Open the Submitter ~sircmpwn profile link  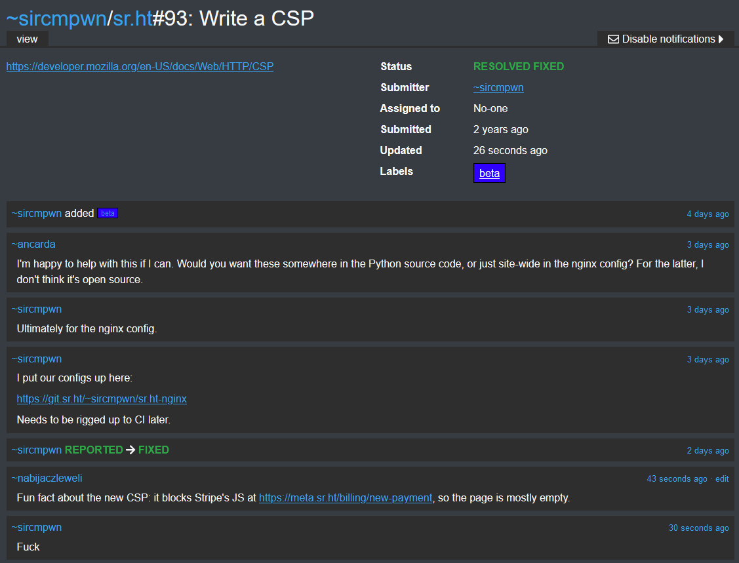pyautogui.click(x=498, y=88)
